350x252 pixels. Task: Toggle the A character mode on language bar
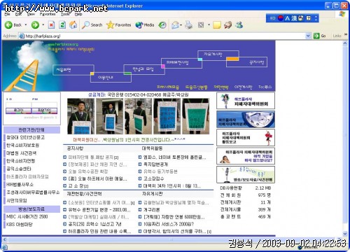[x=287, y=18]
